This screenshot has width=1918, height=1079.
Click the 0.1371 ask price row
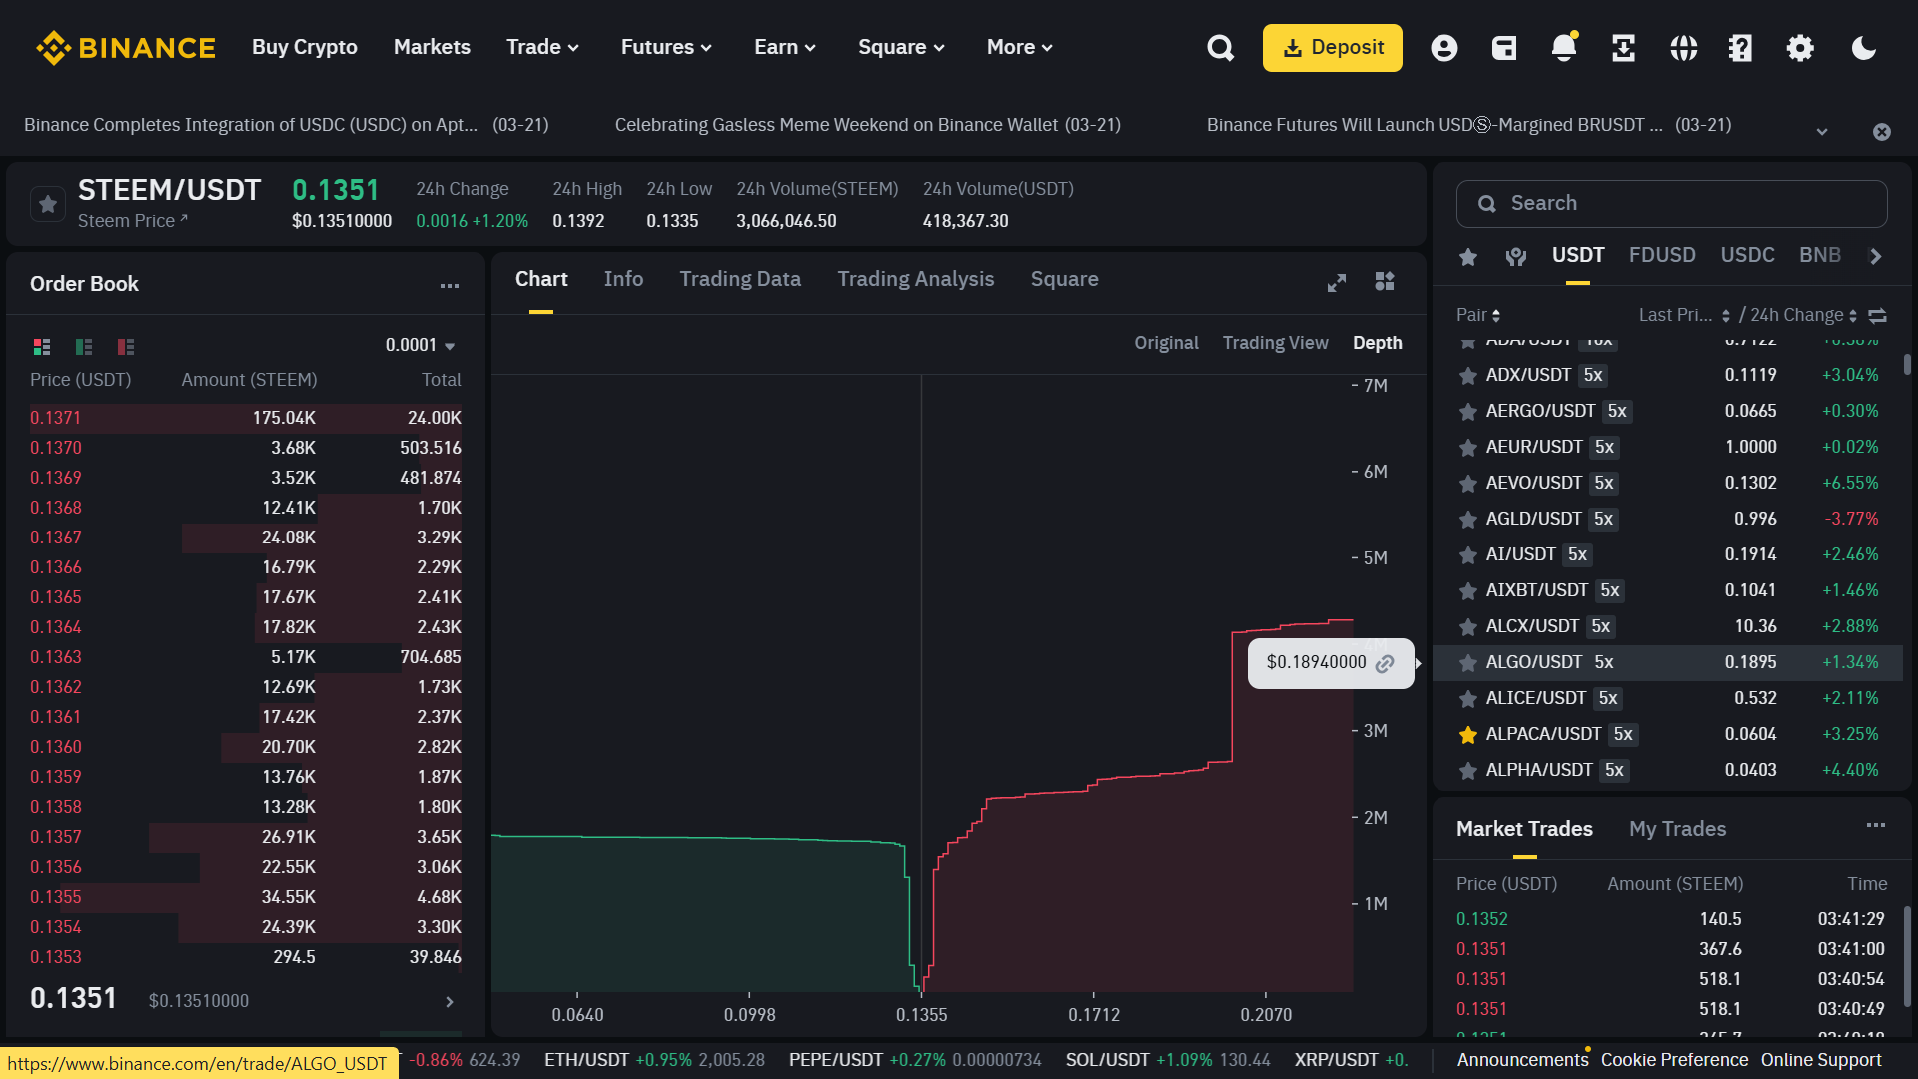click(x=246, y=418)
